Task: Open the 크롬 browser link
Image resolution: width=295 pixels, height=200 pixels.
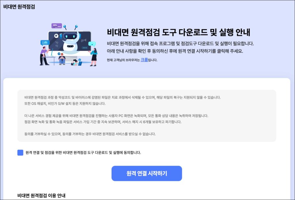Action: pos(144,60)
